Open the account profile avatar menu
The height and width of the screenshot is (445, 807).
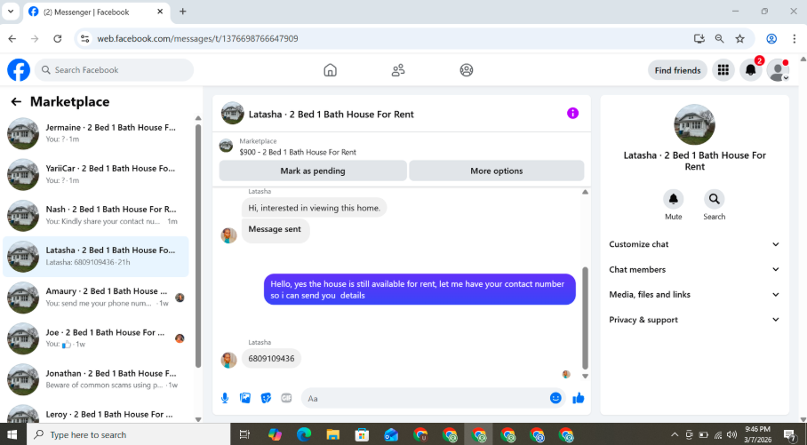tap(778, 70)
